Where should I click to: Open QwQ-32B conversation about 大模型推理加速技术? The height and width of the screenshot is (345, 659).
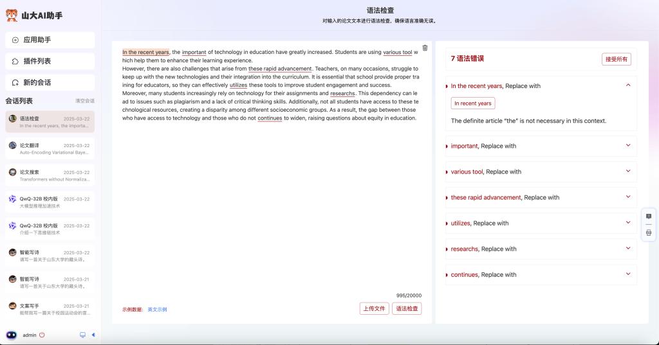pos(50,202)
